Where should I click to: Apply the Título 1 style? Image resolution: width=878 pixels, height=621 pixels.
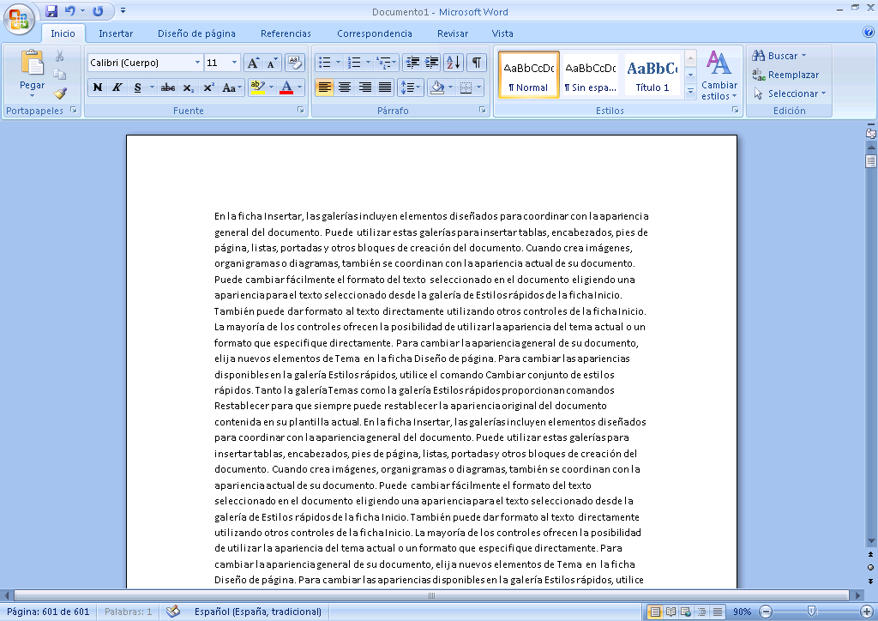click(652, 75)
